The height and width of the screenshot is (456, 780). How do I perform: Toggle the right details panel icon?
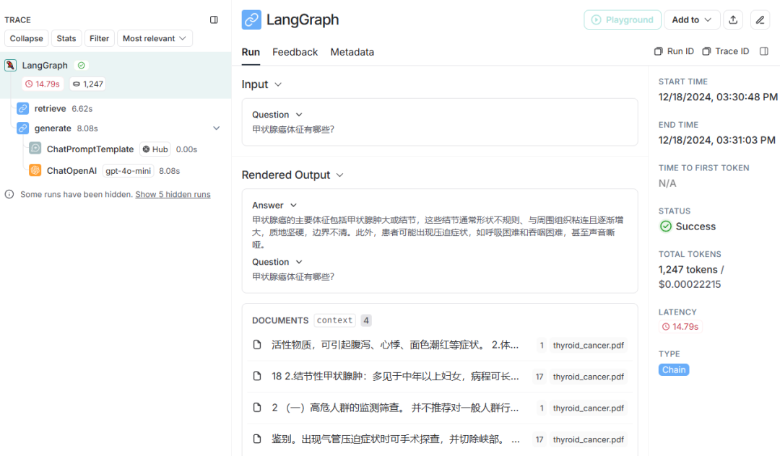pos(764,51)
